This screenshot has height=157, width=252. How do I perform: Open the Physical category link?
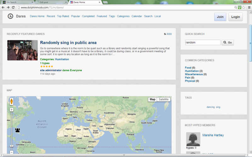pyautogui.click(x=190, y=81)
